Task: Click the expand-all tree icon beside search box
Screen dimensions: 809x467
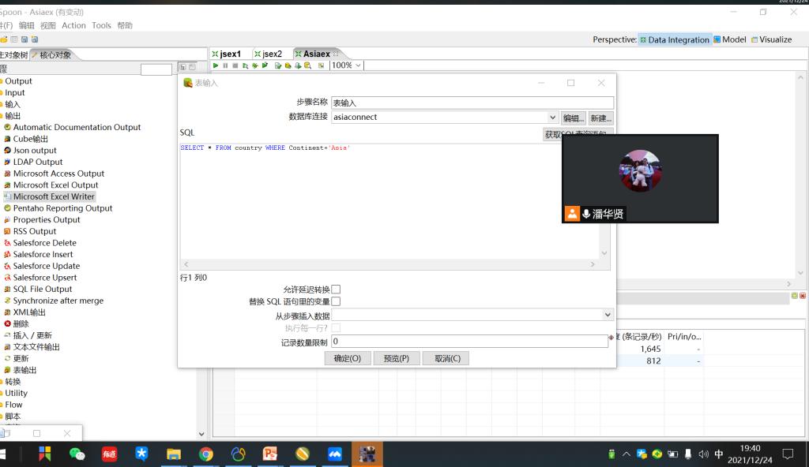Action: 182,67
